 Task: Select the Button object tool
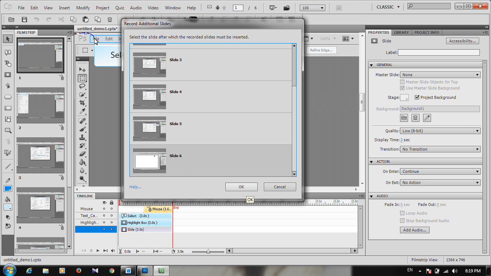pyautogui.click(x=8, y=97)
